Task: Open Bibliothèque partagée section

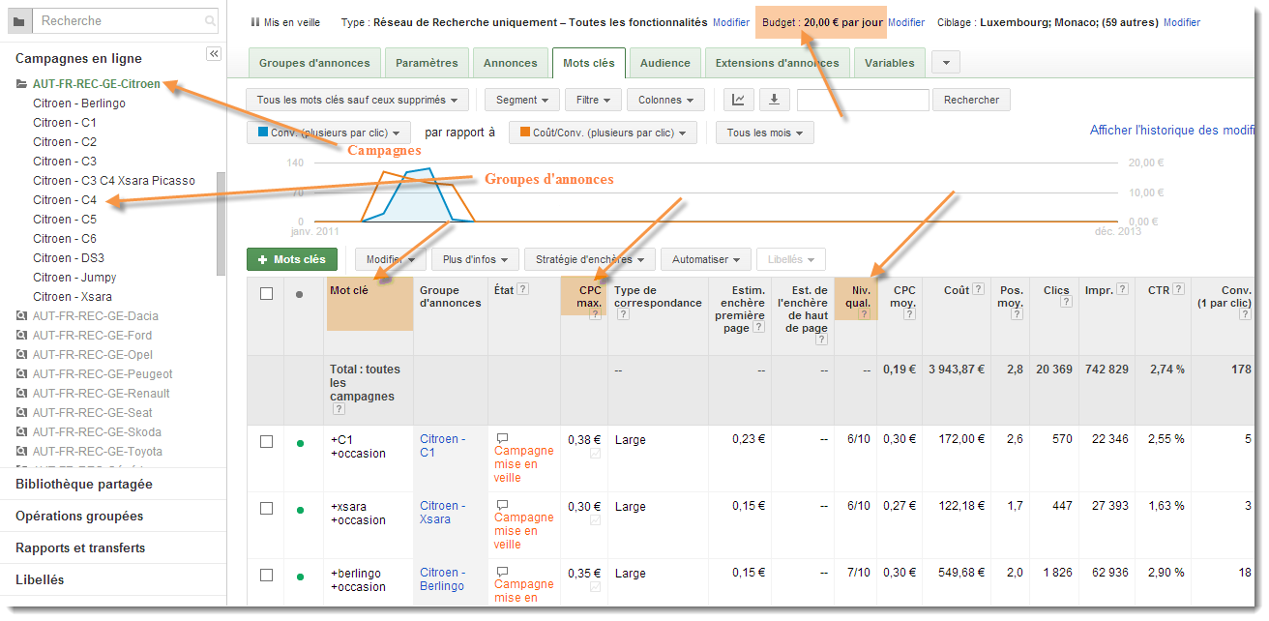Action: (x=84, y=484)
